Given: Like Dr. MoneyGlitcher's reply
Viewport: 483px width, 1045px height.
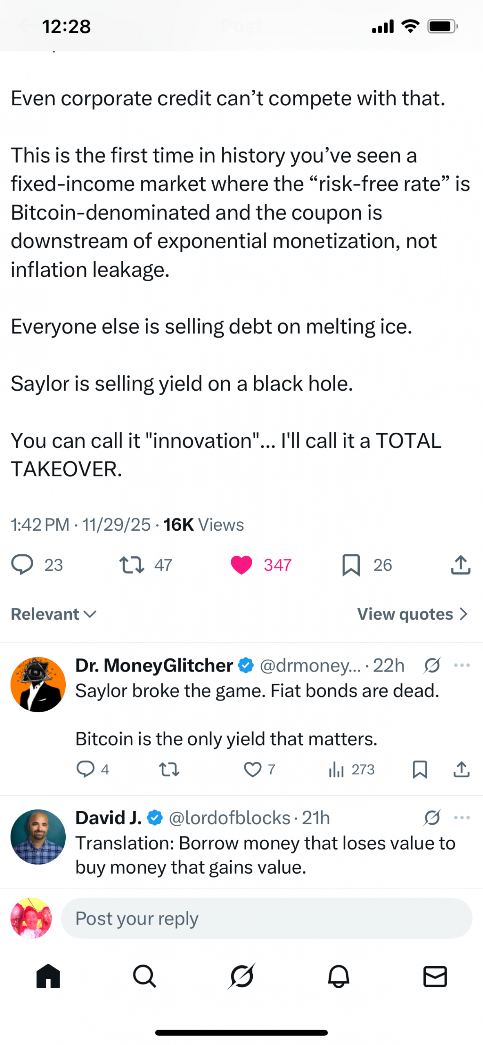Looking at the screenshot, I should tap(252, 769).
